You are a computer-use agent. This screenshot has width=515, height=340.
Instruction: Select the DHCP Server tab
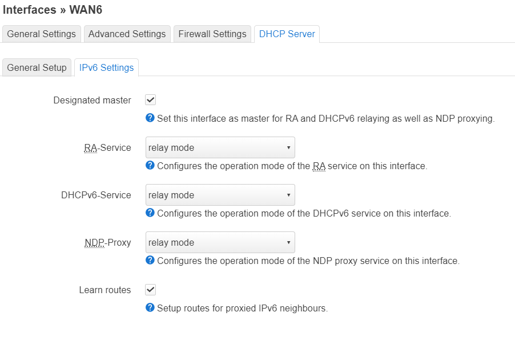pos(287,34)
